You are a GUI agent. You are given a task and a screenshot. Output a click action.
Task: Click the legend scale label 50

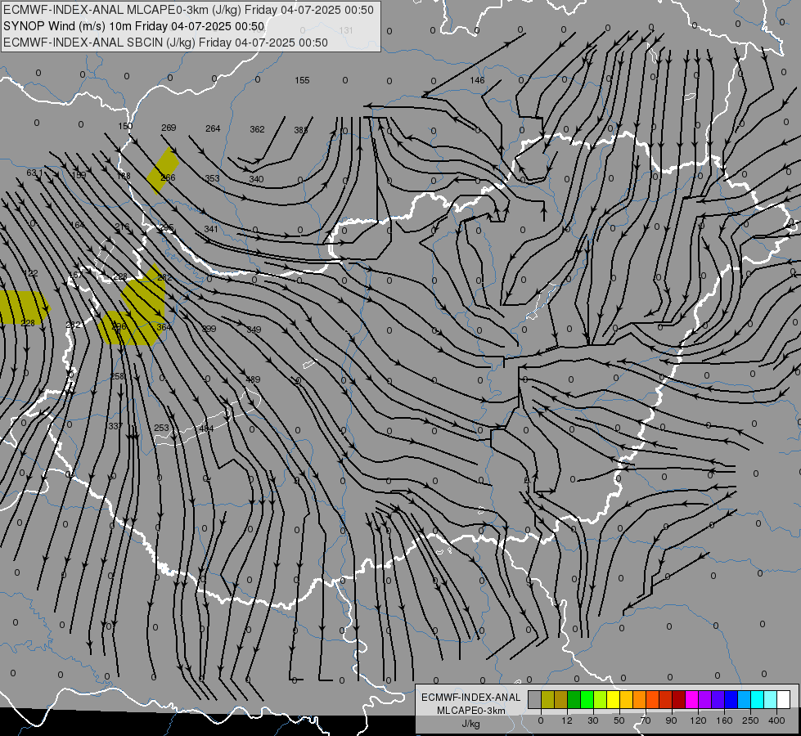[619, 720]
